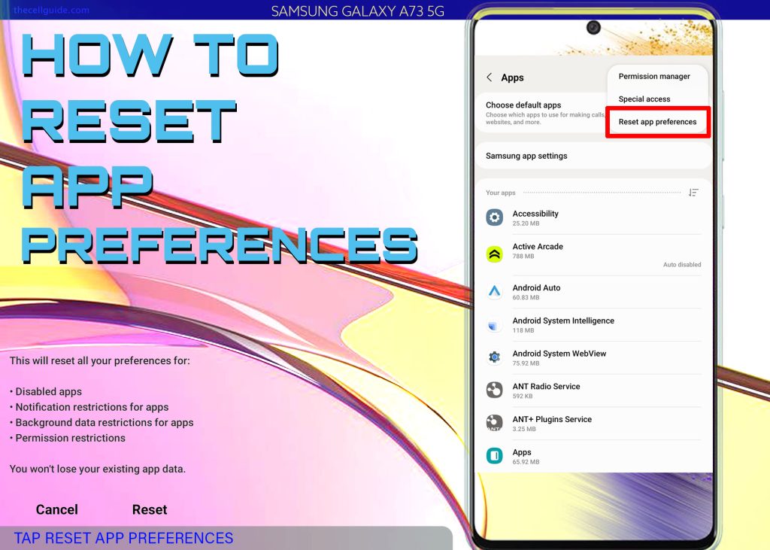
Task: Open Samsung app settings
Action: point(593,156)
